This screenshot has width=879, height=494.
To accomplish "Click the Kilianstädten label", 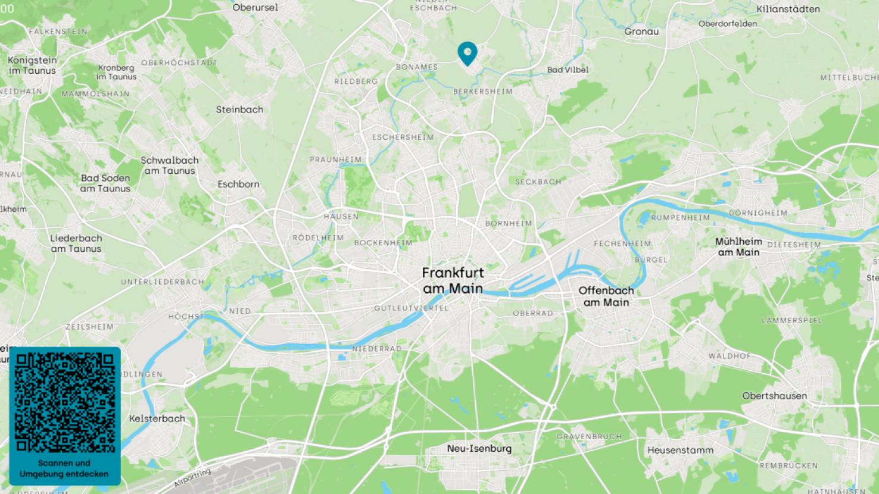I will tap(788, 9).
